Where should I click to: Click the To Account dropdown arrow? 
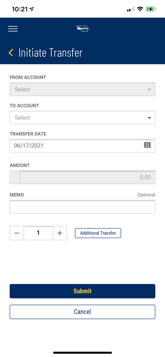coord(149,118)
